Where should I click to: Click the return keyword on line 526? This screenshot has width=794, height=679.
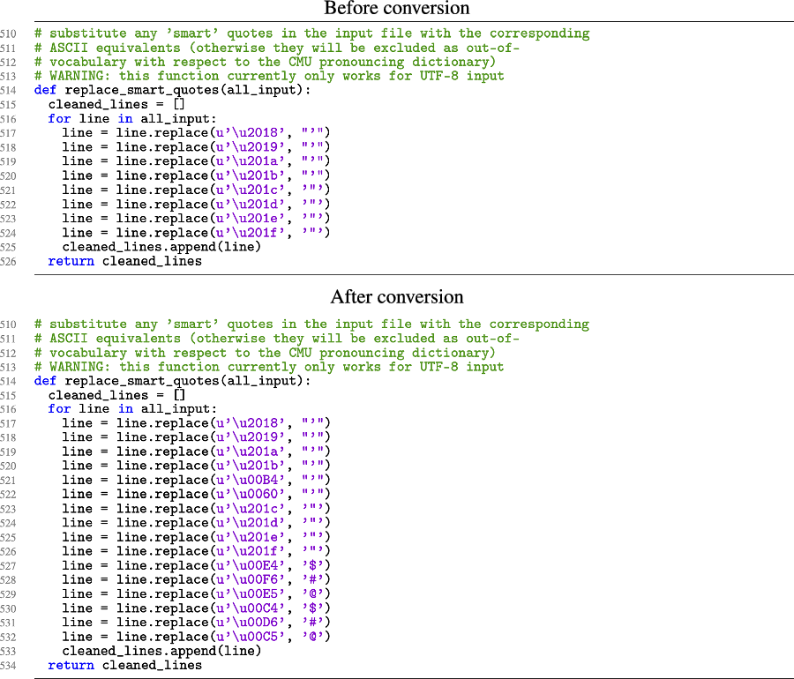[71, 261]
